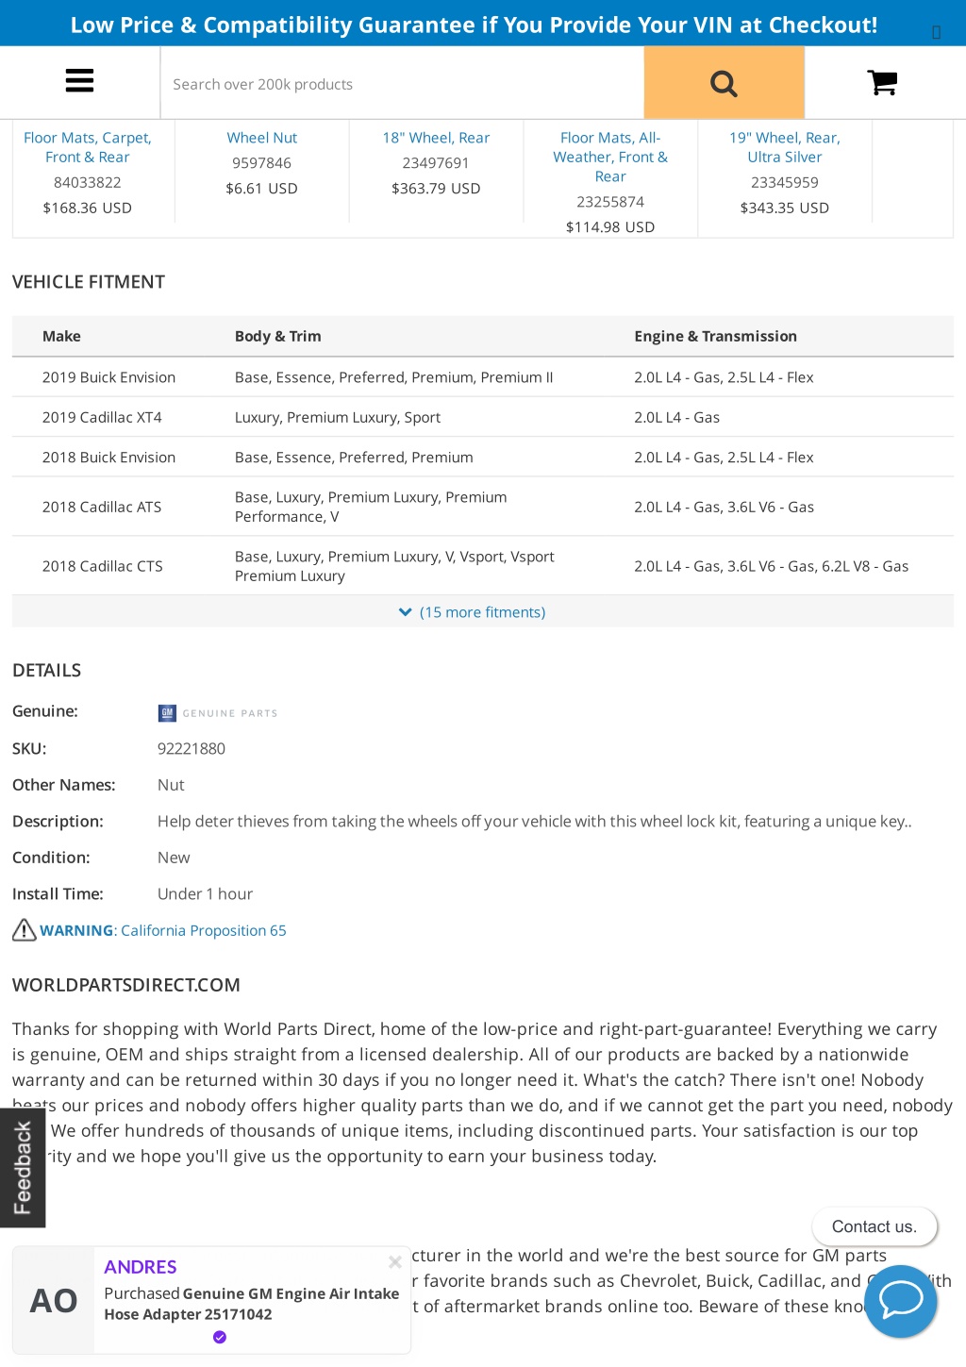This screenshot has height=1367, width=966.
Task: Open Floor Mats, Carpet, Front & Rear link
Action: click(x=88, y=147)
